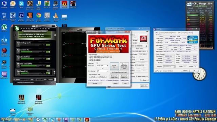
Task: Launch Skype from the desktop
Action: (21, 4)
